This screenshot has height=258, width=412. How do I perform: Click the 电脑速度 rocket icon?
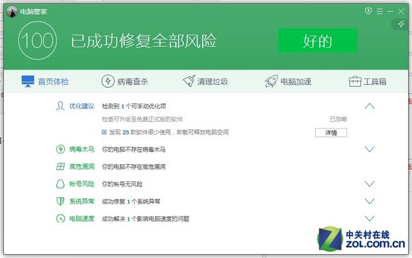pos(61,219)
